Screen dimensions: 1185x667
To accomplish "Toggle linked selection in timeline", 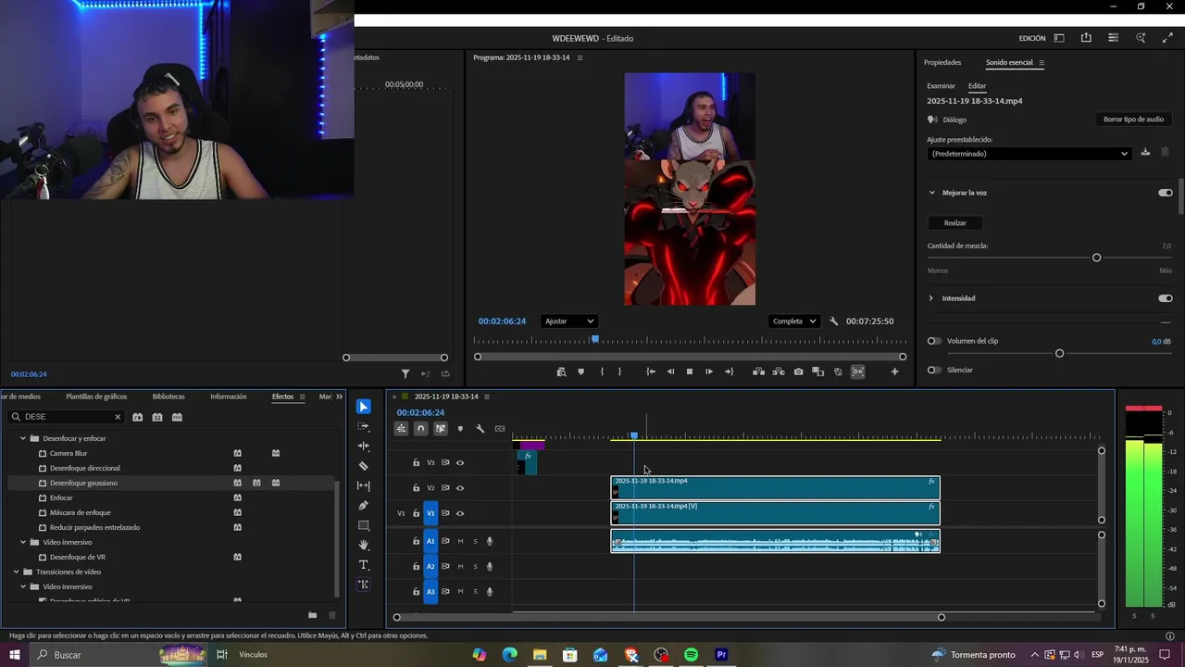I will pyautogui.click(x=441, y=429).
